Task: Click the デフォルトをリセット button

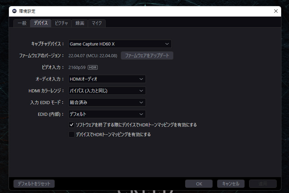Action: pyautogui.click(x=34, y=184)
